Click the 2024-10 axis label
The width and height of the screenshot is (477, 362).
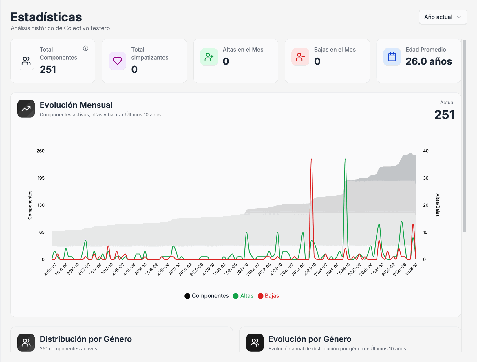pyautogui.click(x=344, y=269)
